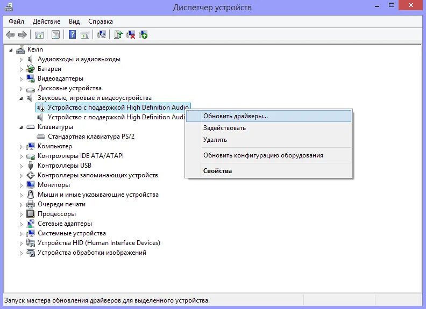Viewport: 426px width, 309px height.
Task: Select the Дисковые устройства row text
Action: (x=69, y=88)
